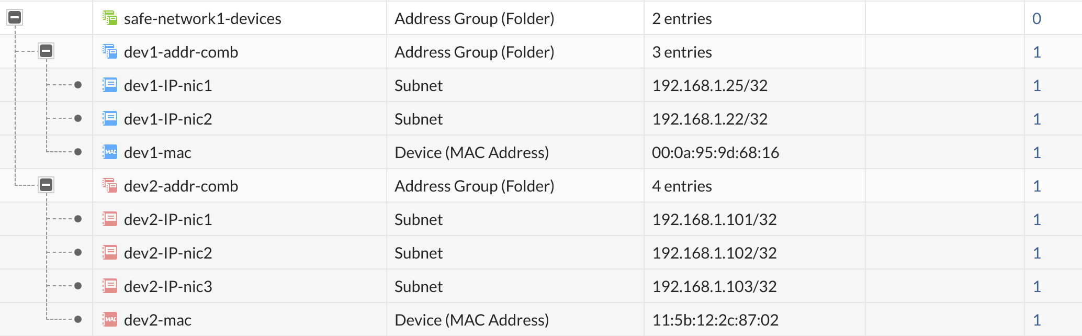Click the MAC Address icon beside dev2-mac
1082x336 pixels.
tap(109, 319)
